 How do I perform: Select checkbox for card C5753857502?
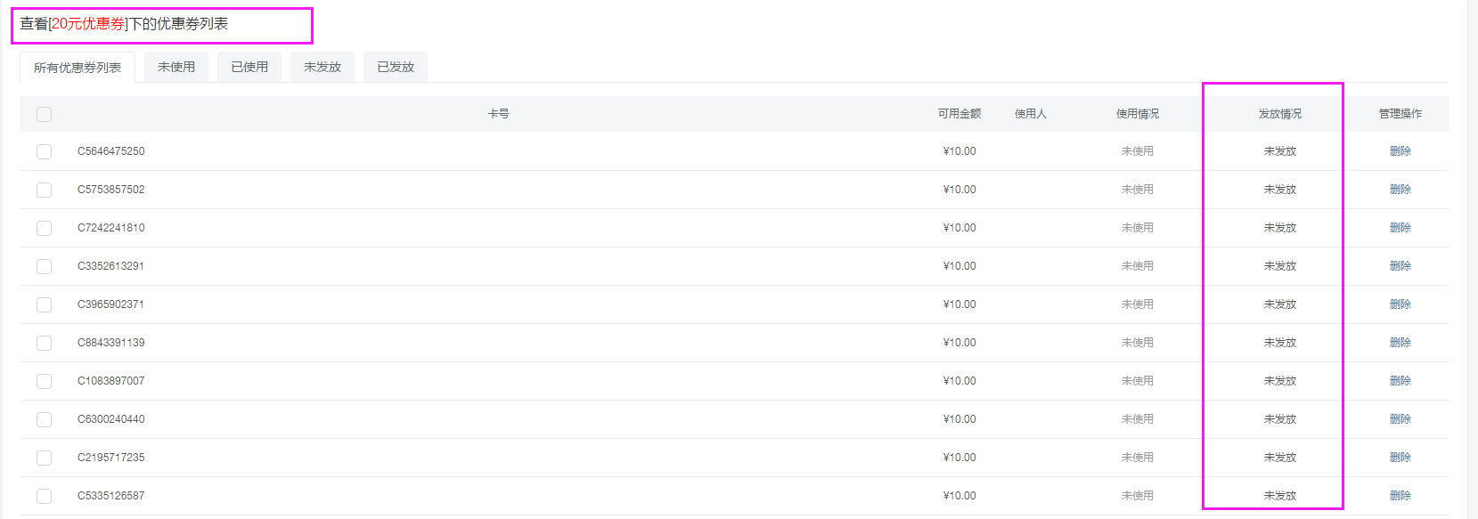tap(44, 190)
